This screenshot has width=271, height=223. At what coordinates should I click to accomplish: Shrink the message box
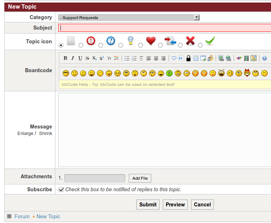coord(46,134)
